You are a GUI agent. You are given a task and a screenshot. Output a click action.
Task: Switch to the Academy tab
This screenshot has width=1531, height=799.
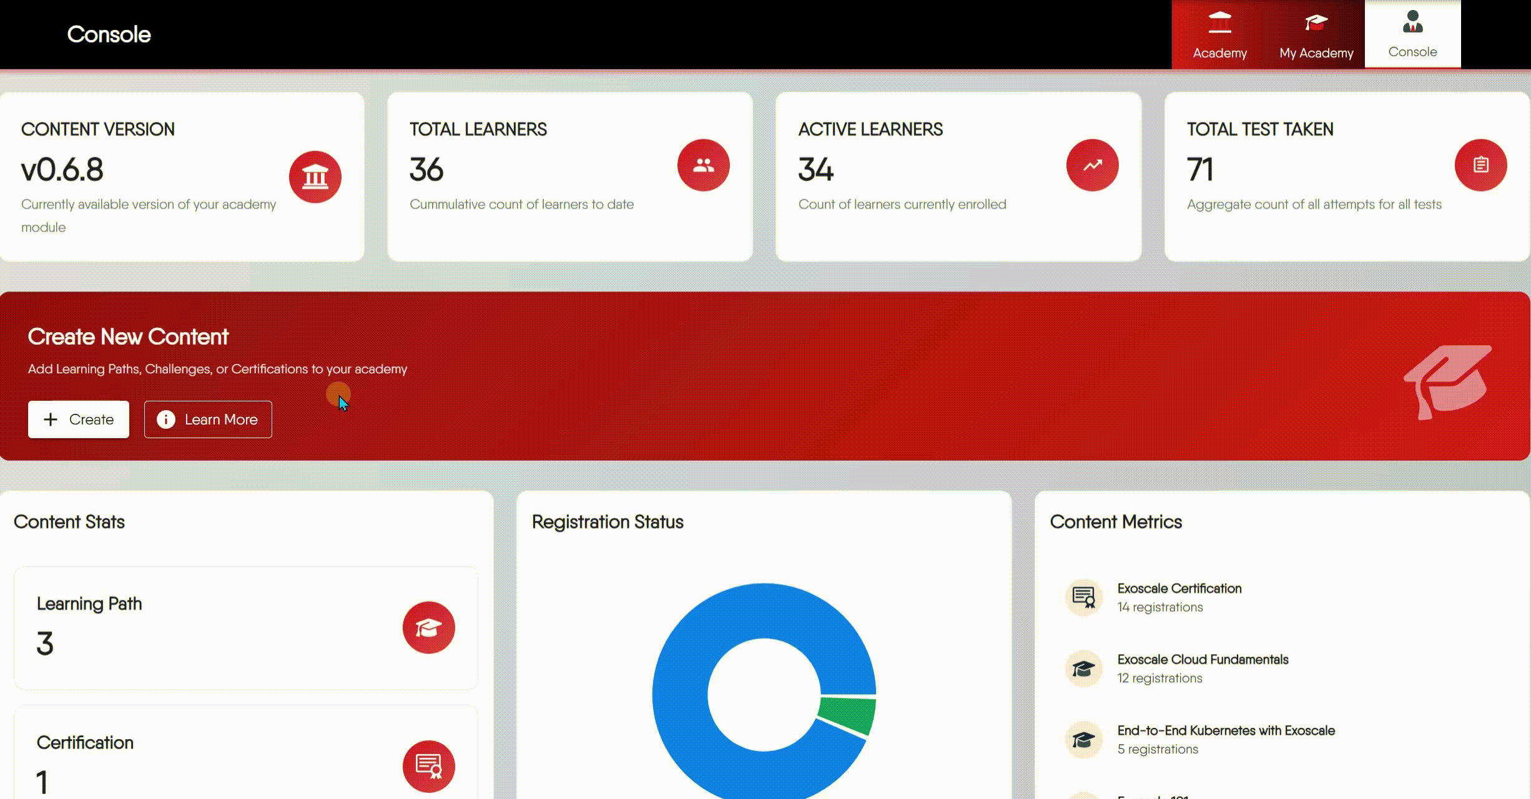[1219, 34]
